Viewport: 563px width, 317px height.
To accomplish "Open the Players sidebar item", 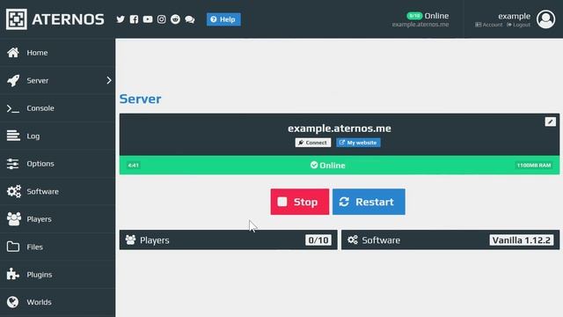I will 57,219.
